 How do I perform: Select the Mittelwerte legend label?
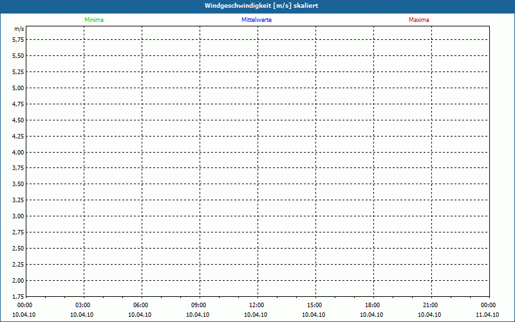coord(256,20)
